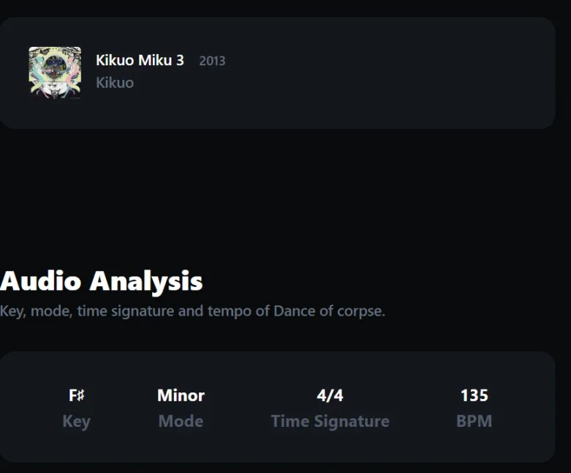This screenshot has width=571, height=473.
Task: Click the word "Signature" in Time Signature
Action: [352, 422]
